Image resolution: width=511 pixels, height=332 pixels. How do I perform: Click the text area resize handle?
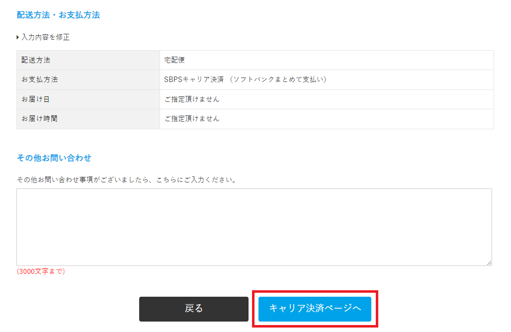(x=489, y=263)
